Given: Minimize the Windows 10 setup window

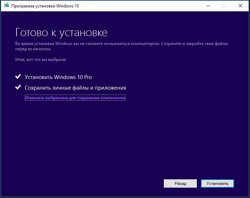Looking at the screenshot, I should coord(208,6).
